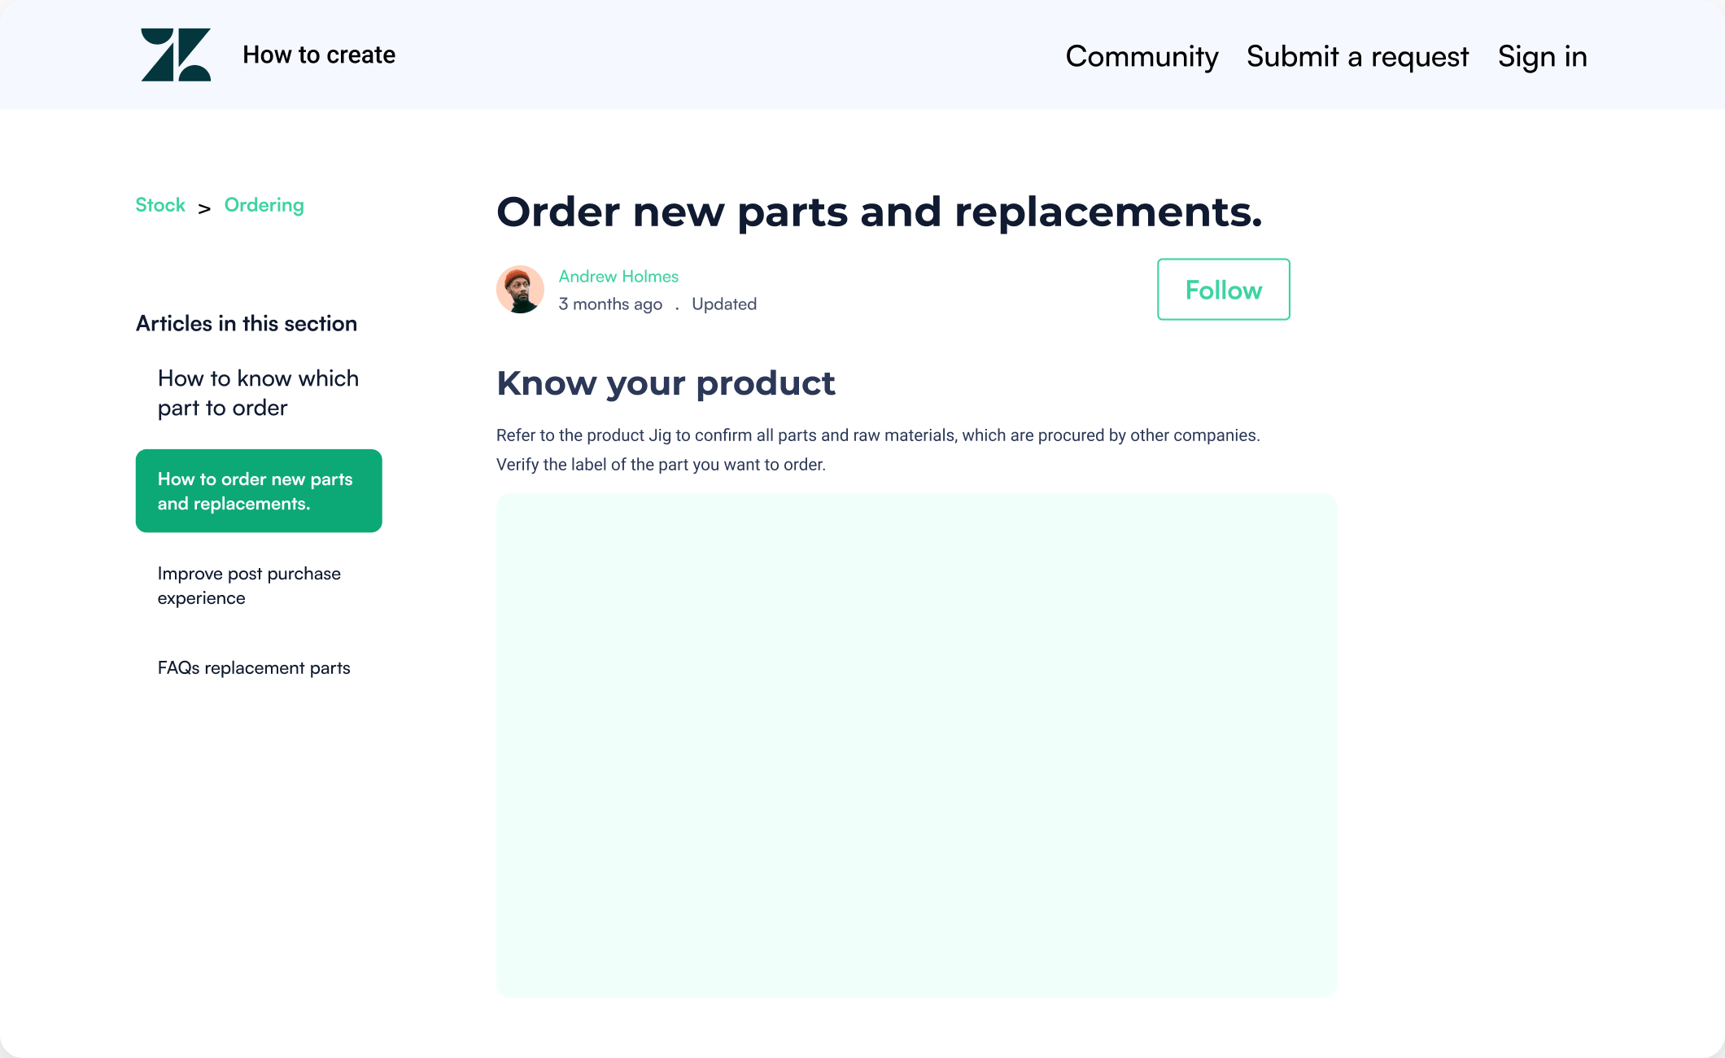Open Andrew Holmes's author profile
This screenshot has width=1725, height=1058.
click(618, 277)
